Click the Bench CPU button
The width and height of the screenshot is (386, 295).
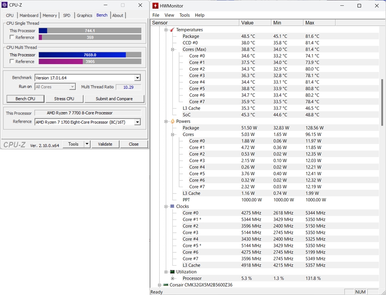[x=26, y=99]
